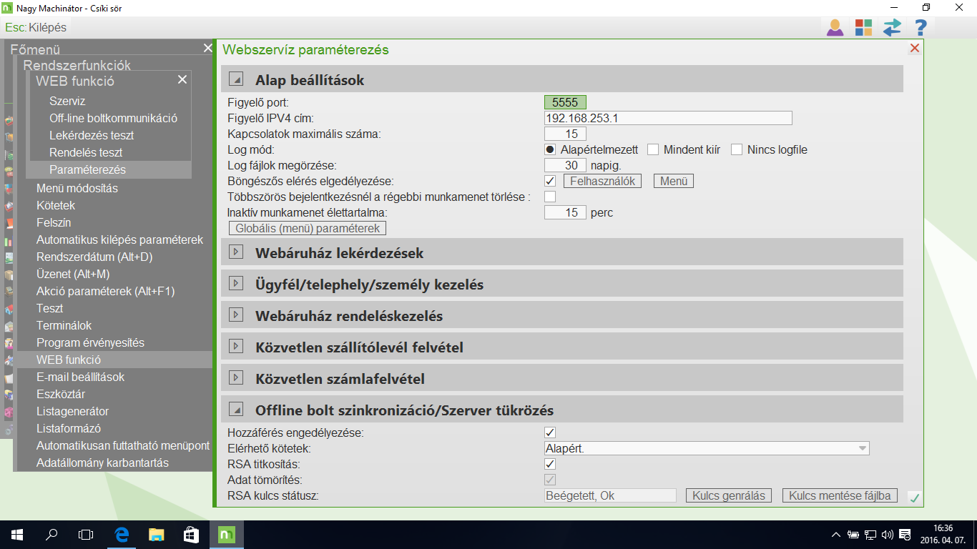Image resolution: width=977 pixels, height=549 pixels.
Task: Open the Elérhető kötetek dropdown
Action: point(862,447)
